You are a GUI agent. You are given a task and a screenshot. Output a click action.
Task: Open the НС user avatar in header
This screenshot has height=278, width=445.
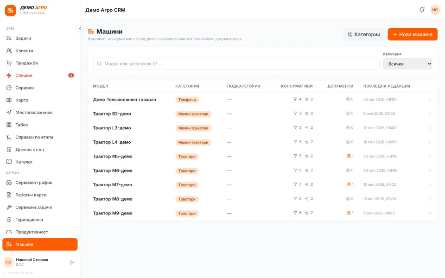coord(435,10)
